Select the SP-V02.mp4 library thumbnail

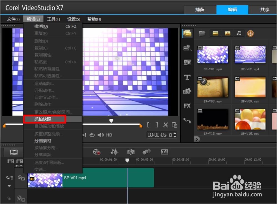(x=250, y=55)
